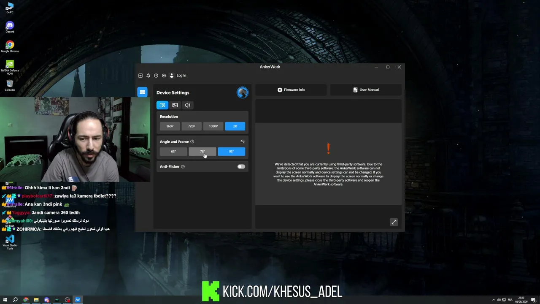This screenshot has width=540, height=304.
Task: Click the webcam device avatar thumbnail
Action: coord(243,92)
